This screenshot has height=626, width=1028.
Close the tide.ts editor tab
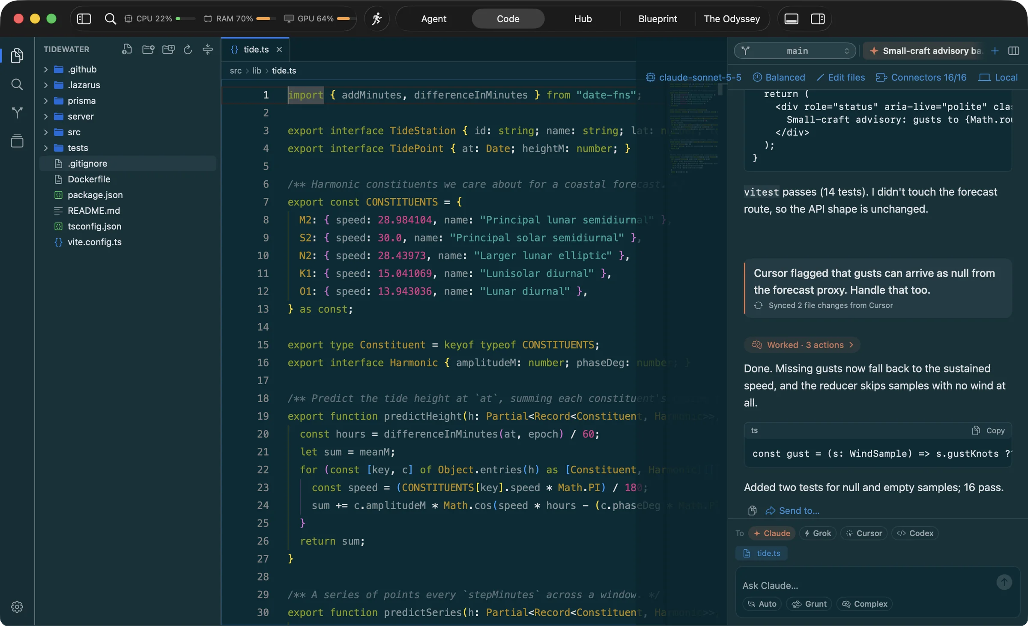(279, 50)
